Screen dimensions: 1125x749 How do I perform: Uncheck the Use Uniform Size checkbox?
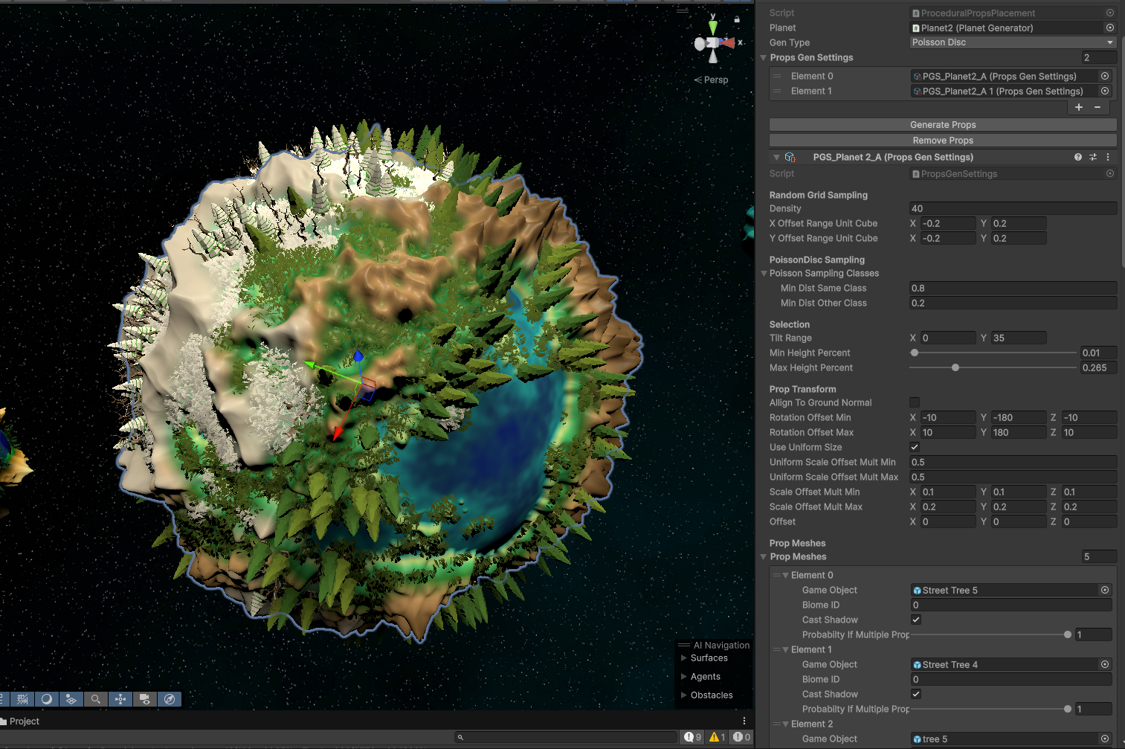tap(915, 447)
